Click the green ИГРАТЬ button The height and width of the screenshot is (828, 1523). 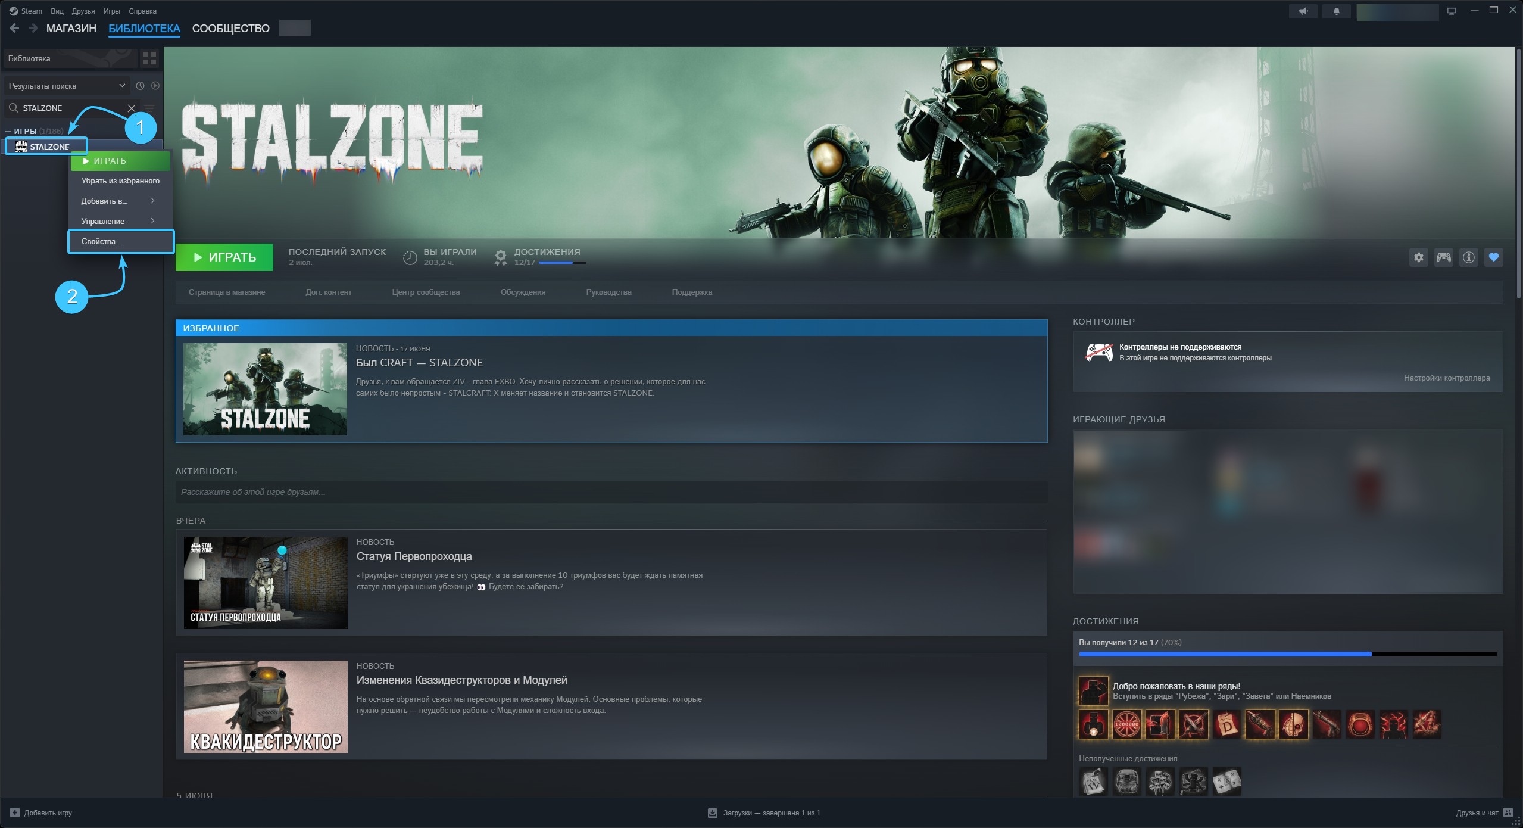224,257
